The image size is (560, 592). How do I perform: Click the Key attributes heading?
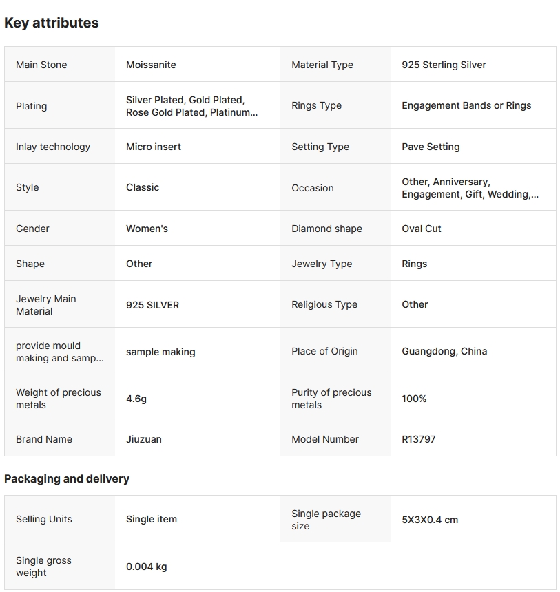tap(52, 23)
